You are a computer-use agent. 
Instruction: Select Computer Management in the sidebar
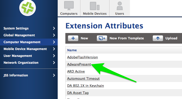(29, 42)
